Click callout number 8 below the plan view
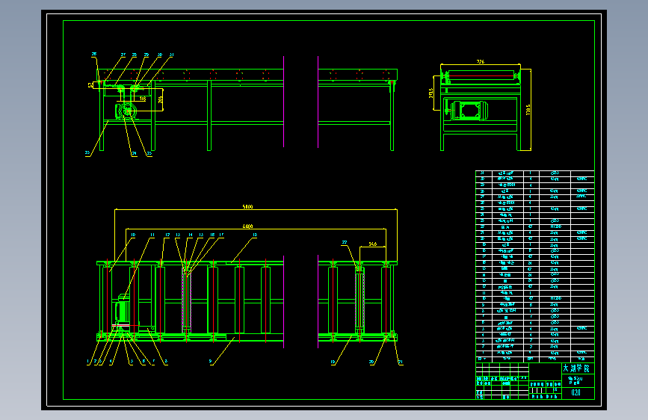 tap(166, 361)
